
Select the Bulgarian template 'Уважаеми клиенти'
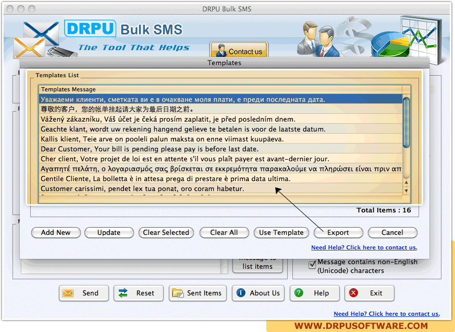click(220, 99)
